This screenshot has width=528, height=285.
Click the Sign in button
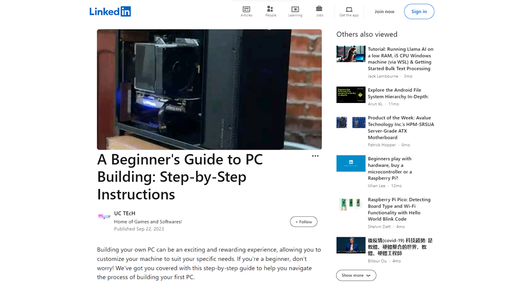pyautogui.click(x=419, y=11)
